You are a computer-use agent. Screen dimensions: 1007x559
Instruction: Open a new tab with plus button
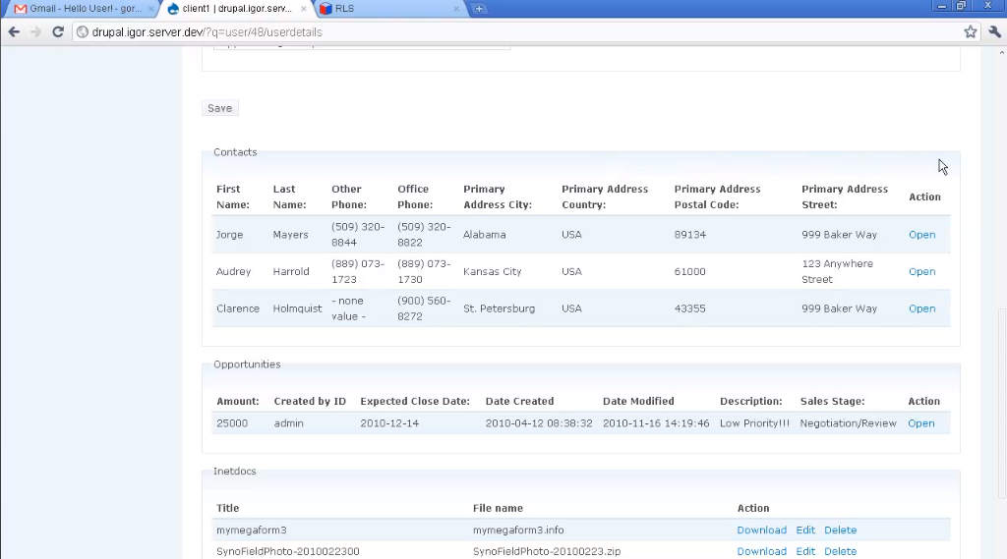(x=479, y=8)
